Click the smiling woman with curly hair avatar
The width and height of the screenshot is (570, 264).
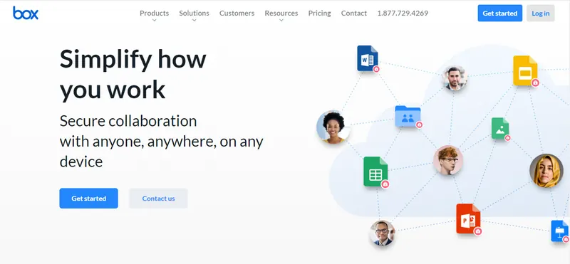click(x=333, y=127)
